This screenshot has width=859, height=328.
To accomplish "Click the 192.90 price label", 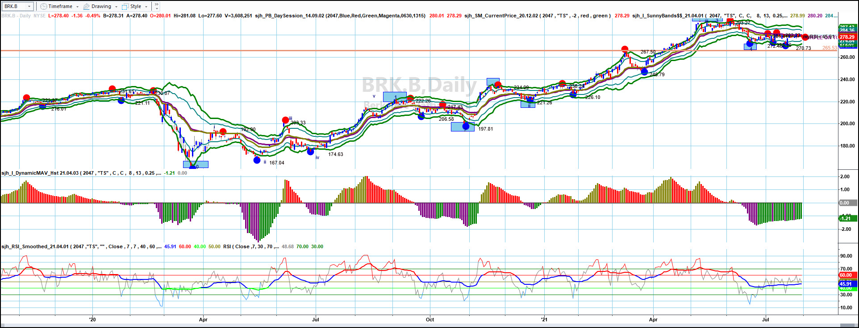I will (248, 130).
